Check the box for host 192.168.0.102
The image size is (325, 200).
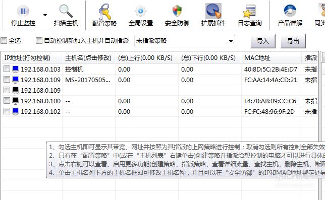pos(7,111)
